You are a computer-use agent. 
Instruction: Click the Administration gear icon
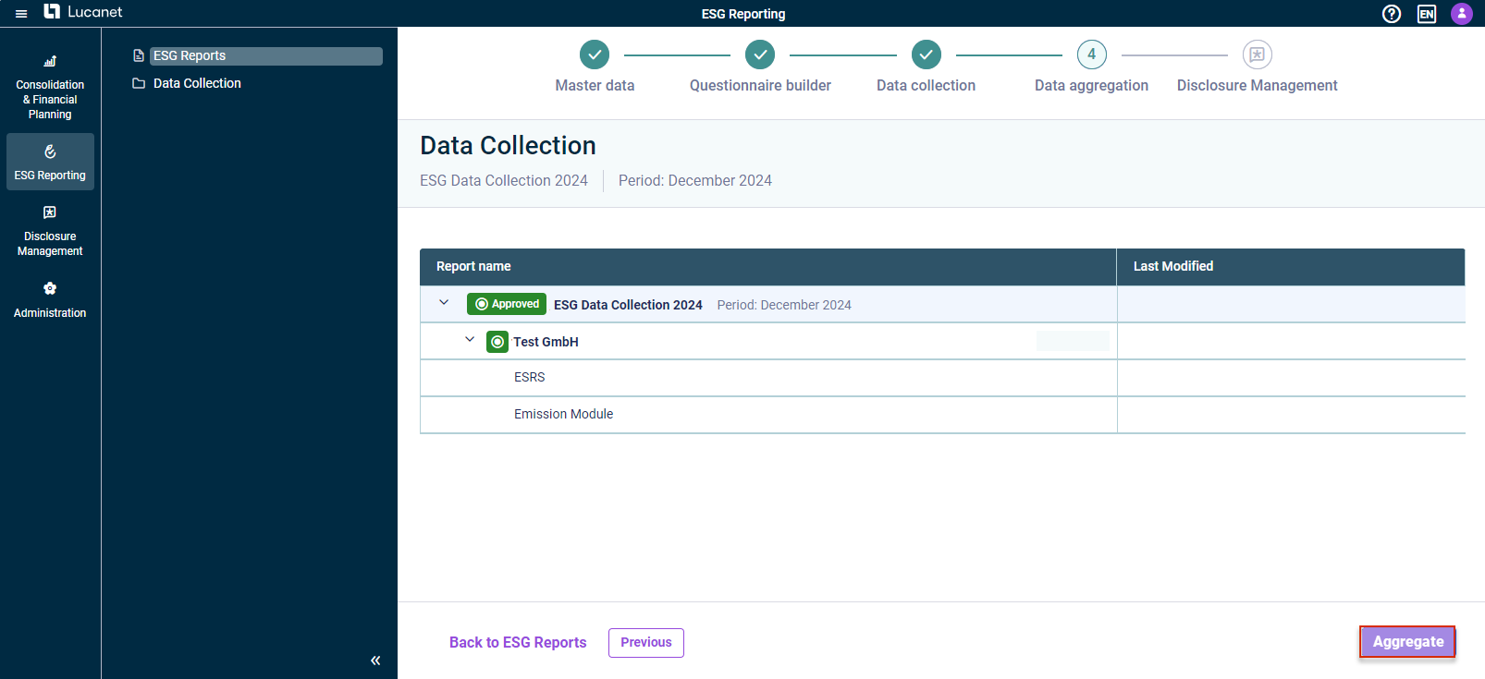click(50, 288)
